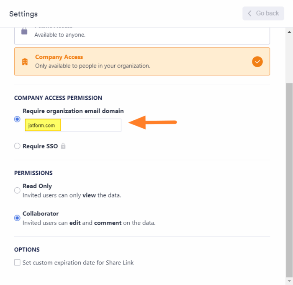This screenshot has width=293, height=285.
Task: Click the OPTIONS section heading
Action: click(x=27, y=249)
